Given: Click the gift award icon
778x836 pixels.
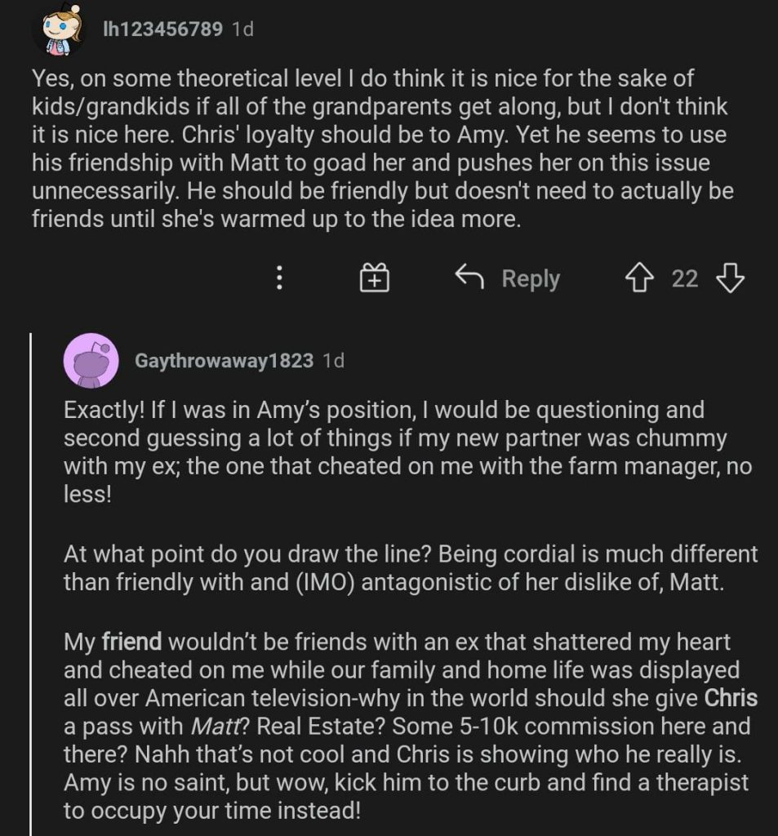Looking at the screenshot, I should (375, 279).
